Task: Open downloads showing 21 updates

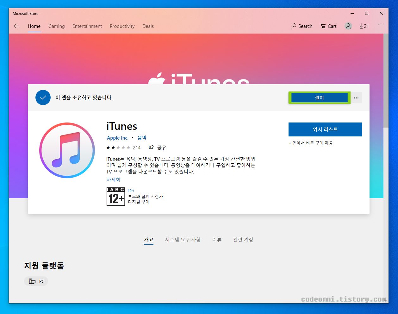Action: coord(364,26)
